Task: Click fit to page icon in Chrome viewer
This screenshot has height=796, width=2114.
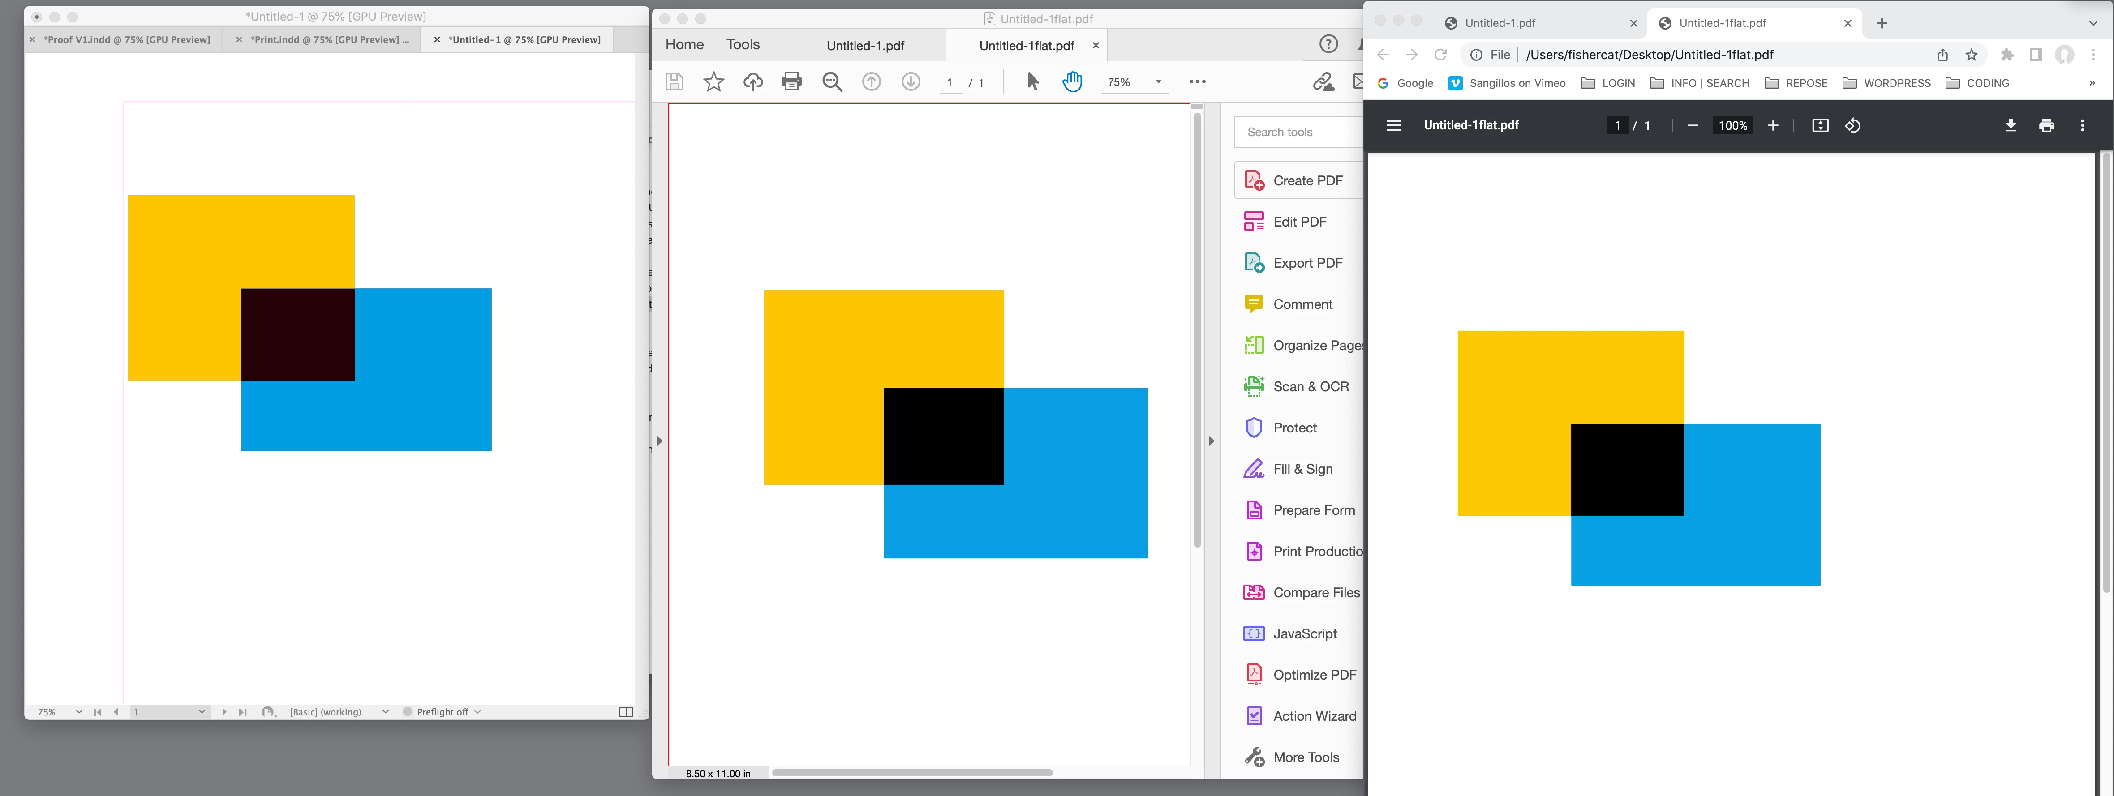Action: pos(1819,125)
